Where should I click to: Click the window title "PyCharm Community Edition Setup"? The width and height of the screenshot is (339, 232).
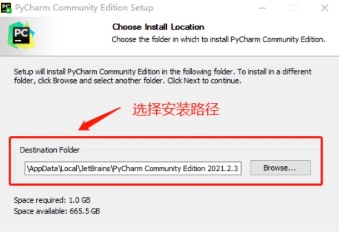coord(84,8)
